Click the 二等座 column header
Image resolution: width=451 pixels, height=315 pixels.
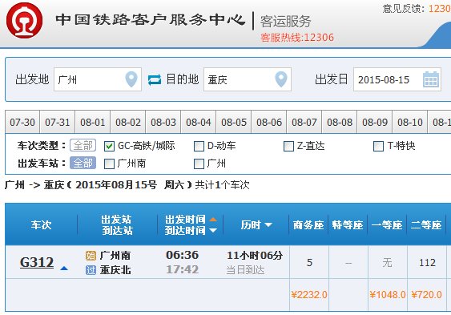426,224
